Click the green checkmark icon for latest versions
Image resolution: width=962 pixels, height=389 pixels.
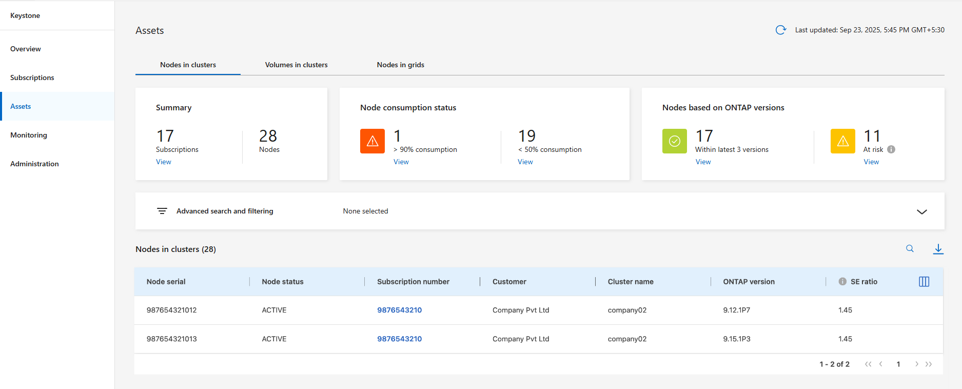(x=674, y=141)
